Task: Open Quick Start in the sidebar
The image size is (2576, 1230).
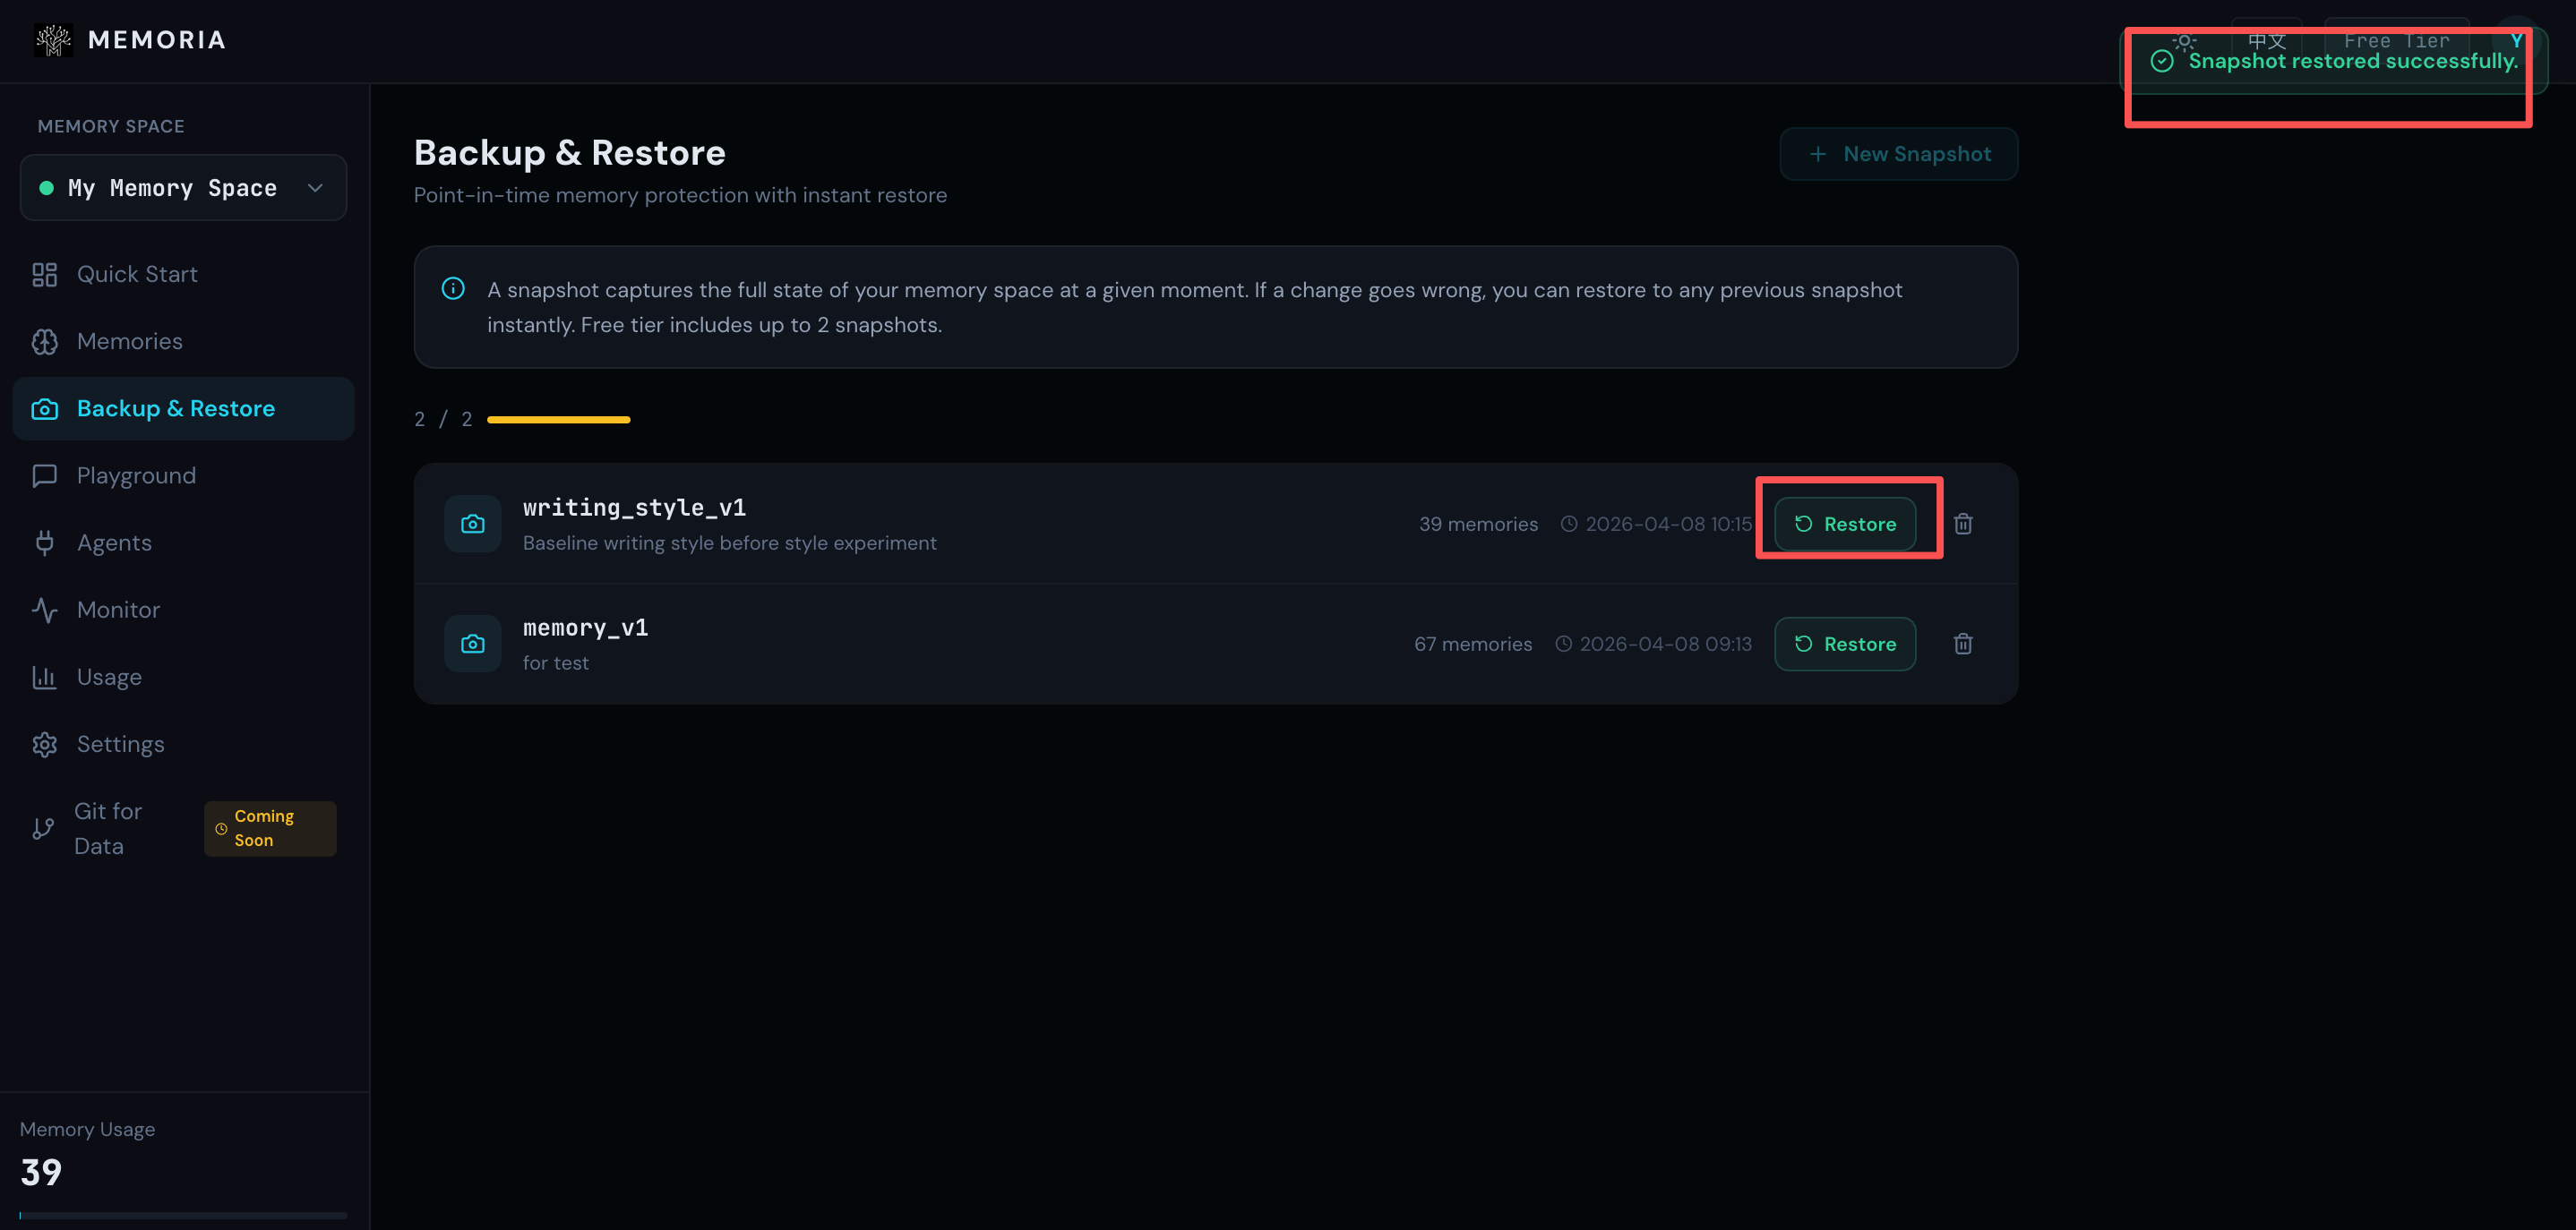Action: pyautogui.click(x=137, y=275)
